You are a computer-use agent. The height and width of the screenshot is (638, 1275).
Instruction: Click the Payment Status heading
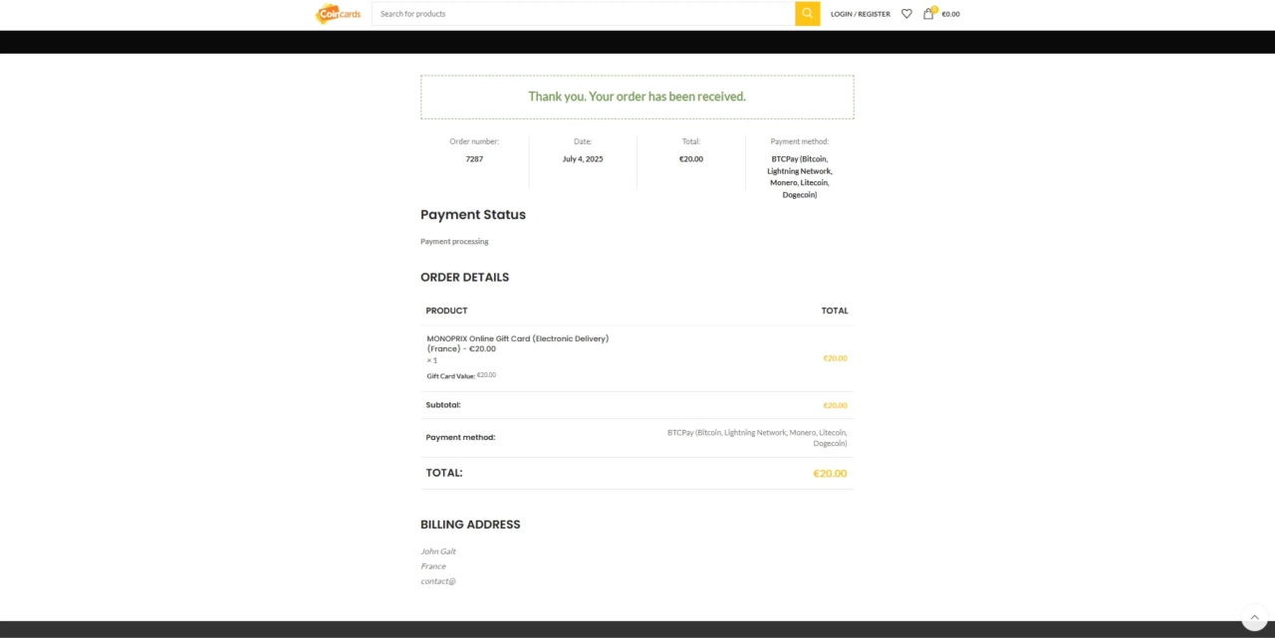pos(473,215)
